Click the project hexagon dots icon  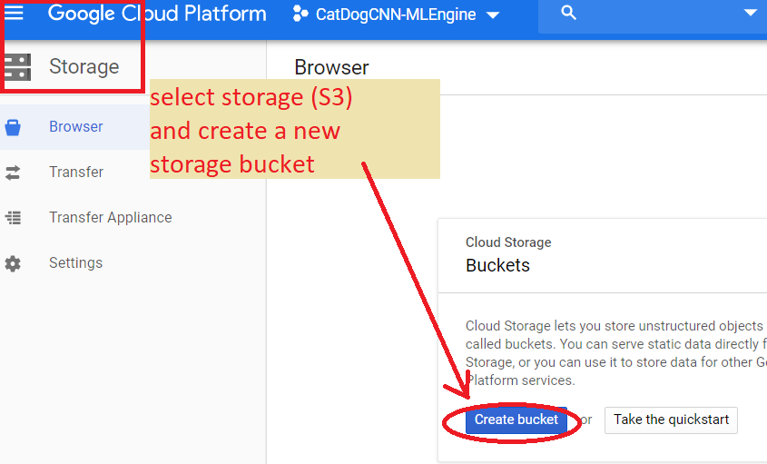click(300, 15)
